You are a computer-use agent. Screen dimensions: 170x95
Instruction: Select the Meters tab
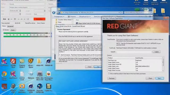tap(4, 26)
